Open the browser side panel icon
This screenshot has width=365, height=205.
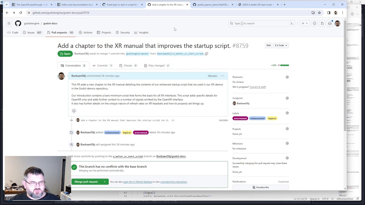tap(329, 13)
